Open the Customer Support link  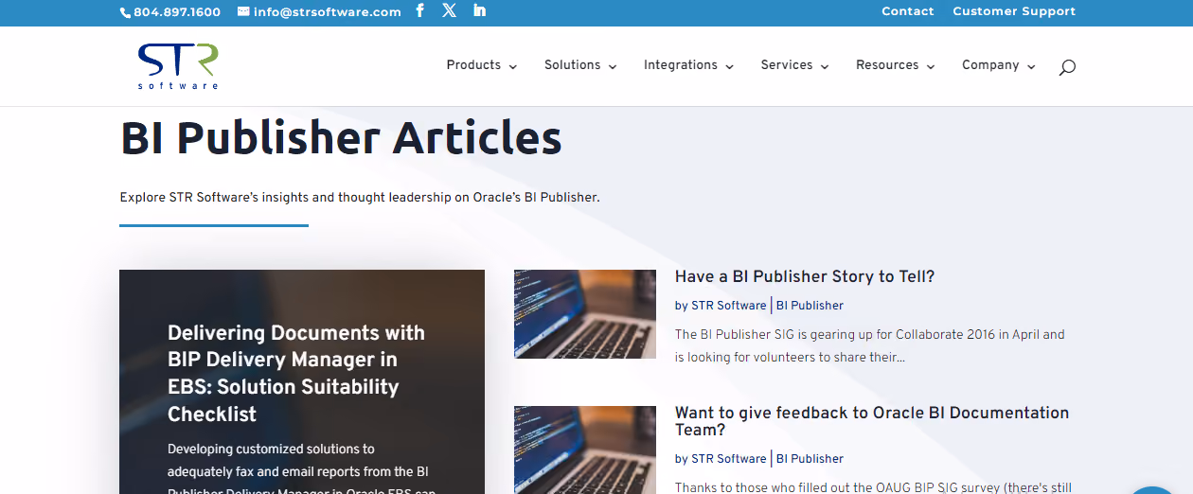[x=1014, y=11]
